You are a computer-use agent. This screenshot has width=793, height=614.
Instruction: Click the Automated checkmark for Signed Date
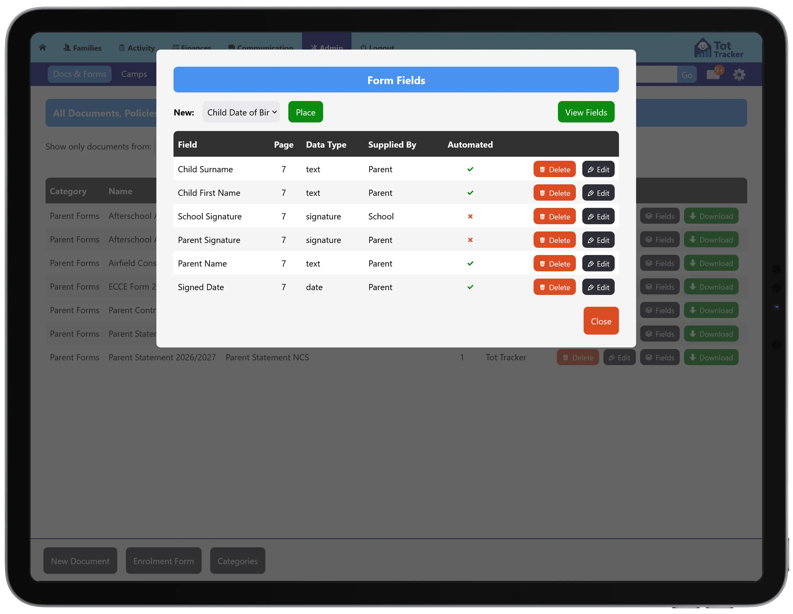(470, 287)
